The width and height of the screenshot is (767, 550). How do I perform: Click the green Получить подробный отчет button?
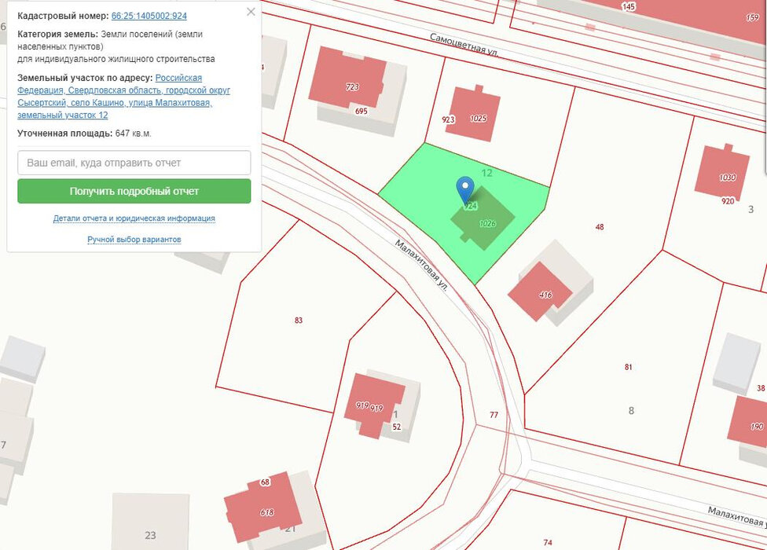[134, 191]
